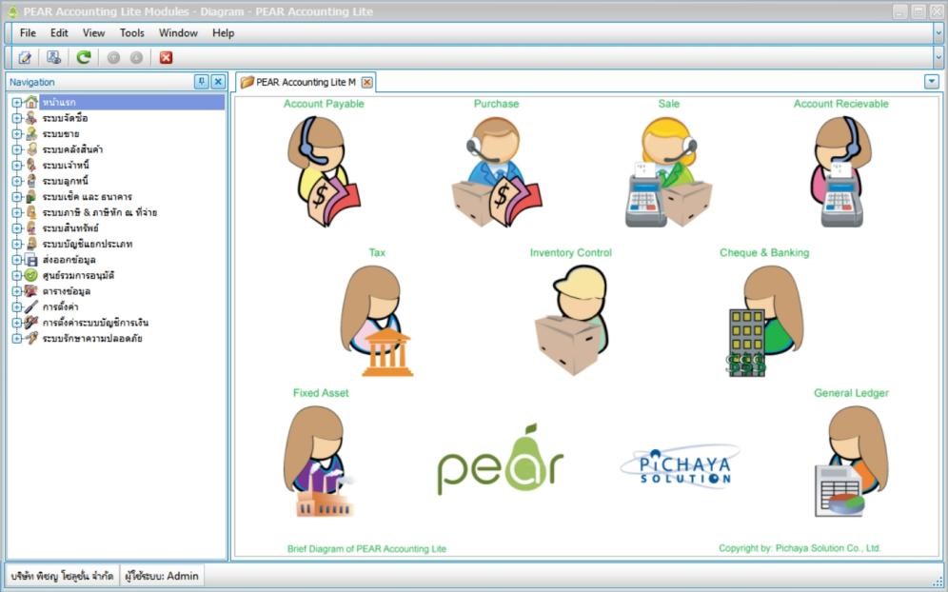Click the ตารางข้อมูล tree icon

[x=31, y=291]
